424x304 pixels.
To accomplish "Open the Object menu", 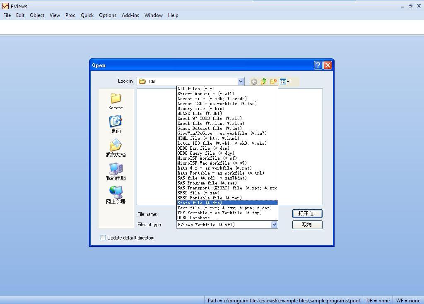I will click(37, 15).
